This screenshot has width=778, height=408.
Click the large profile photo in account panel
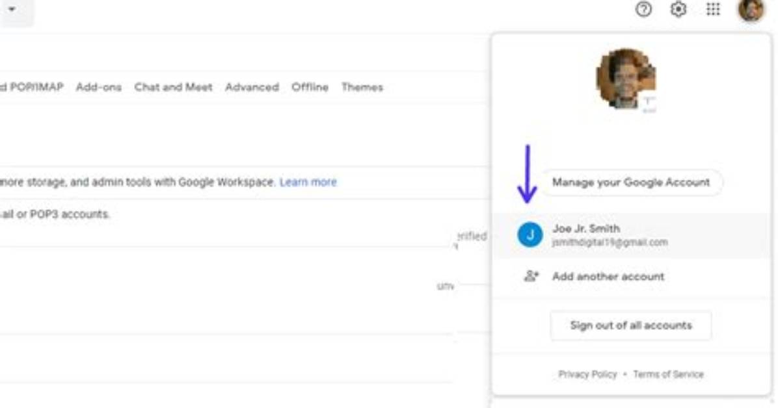[626, 79]
